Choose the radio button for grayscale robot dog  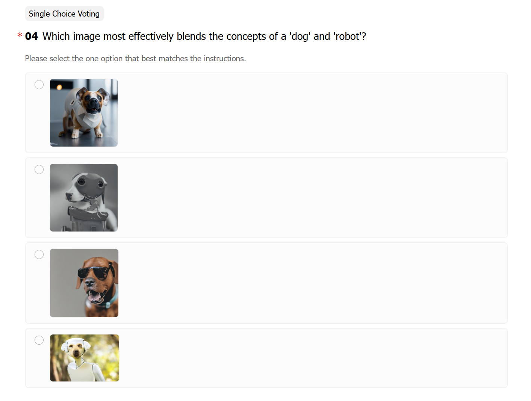click(x=39, y=169)
